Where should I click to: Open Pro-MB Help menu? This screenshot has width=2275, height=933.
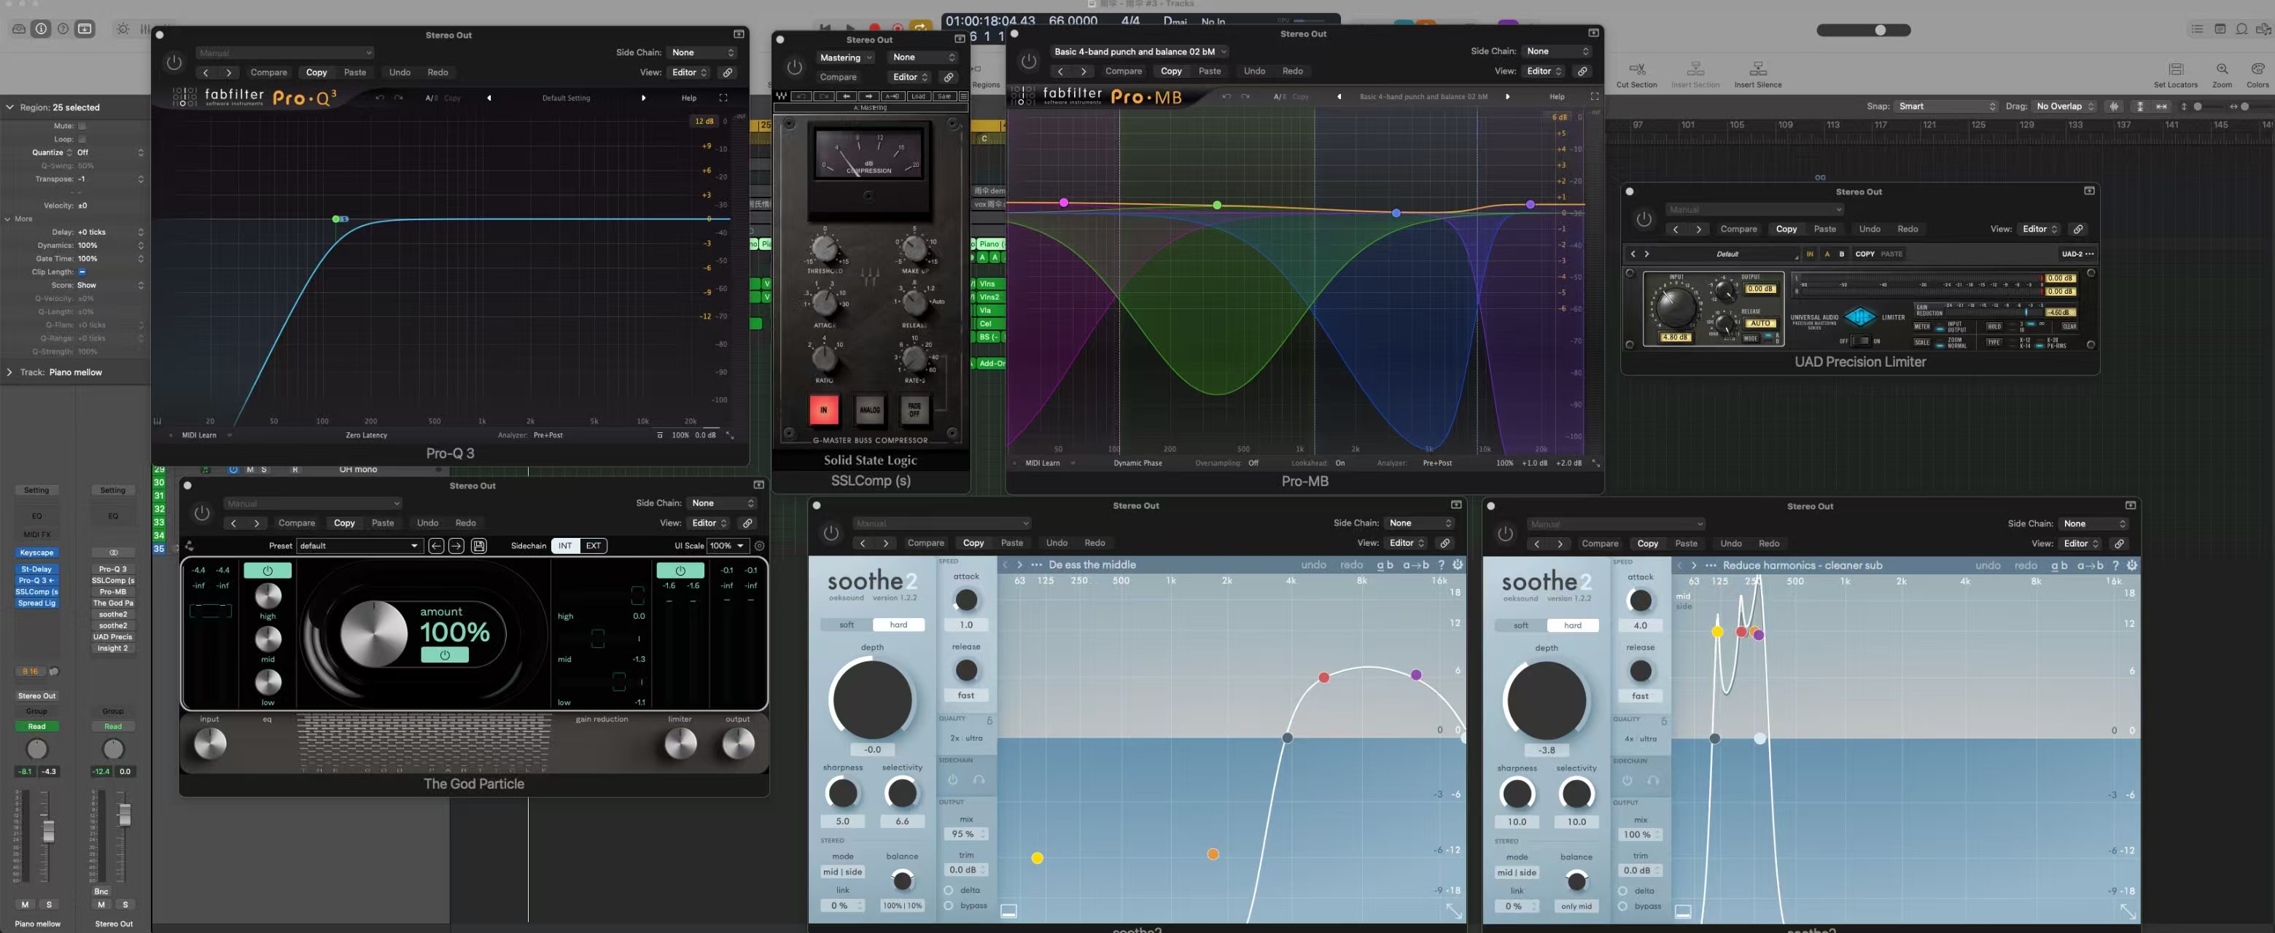[x=1556, y=97]
